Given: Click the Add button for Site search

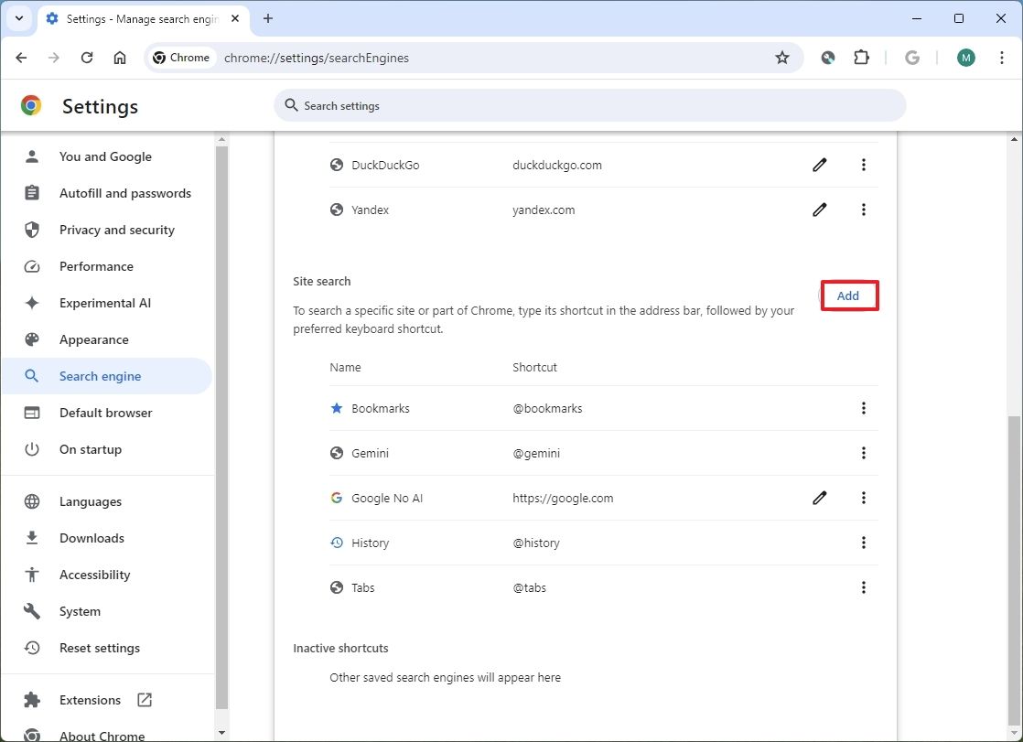Looking at the screenshot, I should 847,295.
